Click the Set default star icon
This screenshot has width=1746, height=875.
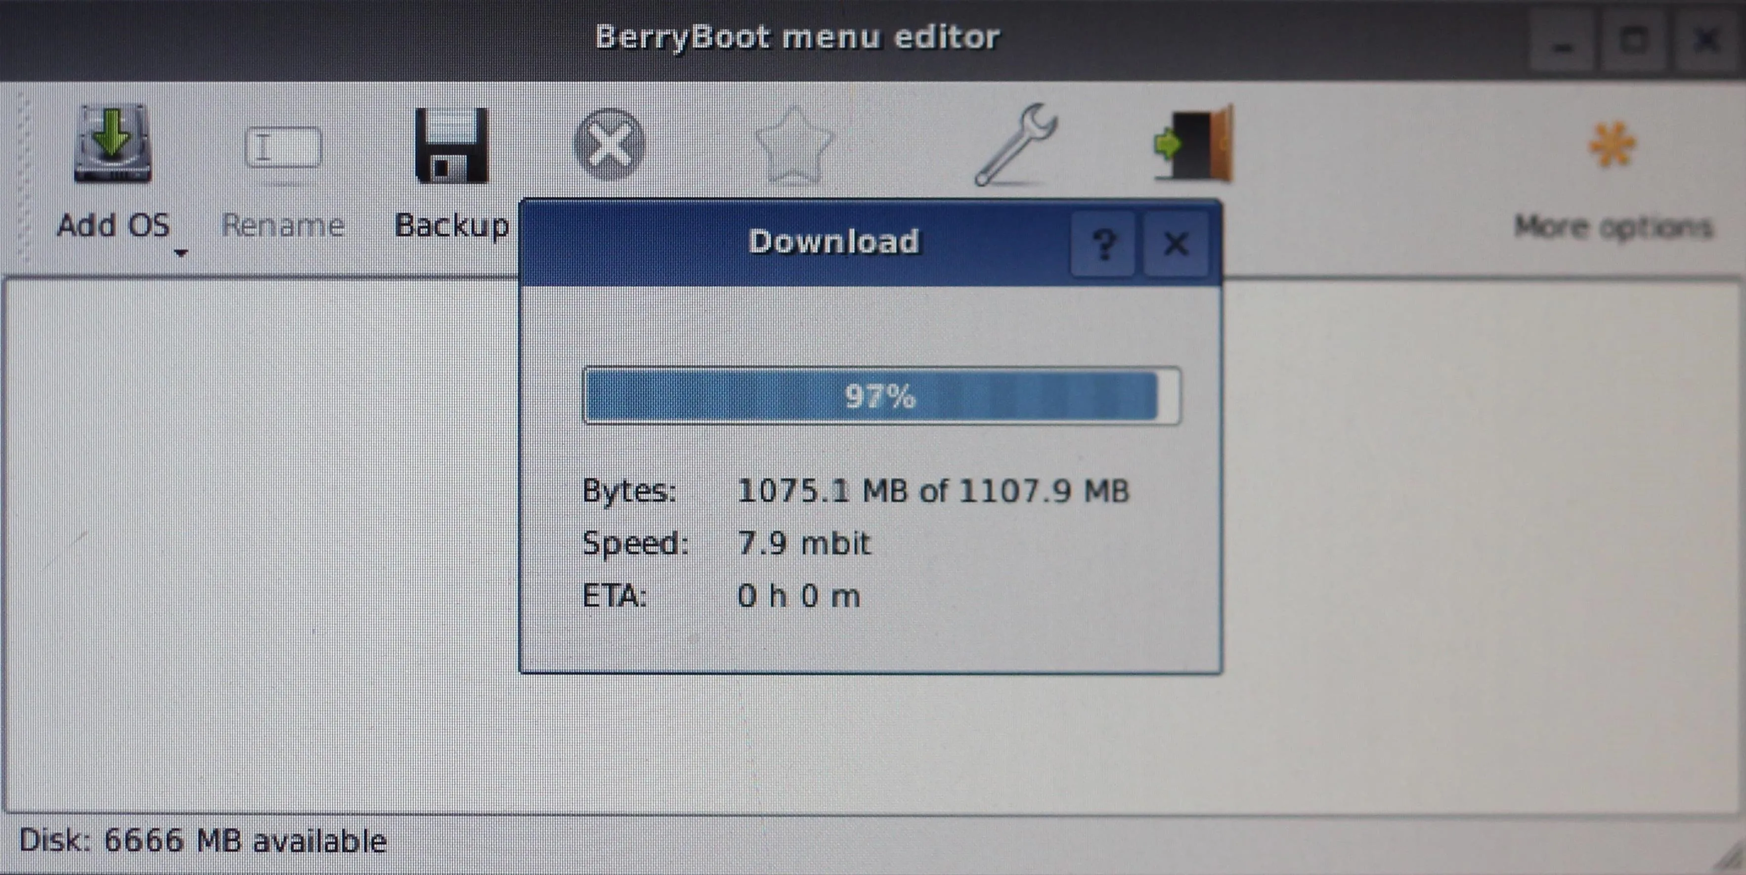[x=794, y=145]
